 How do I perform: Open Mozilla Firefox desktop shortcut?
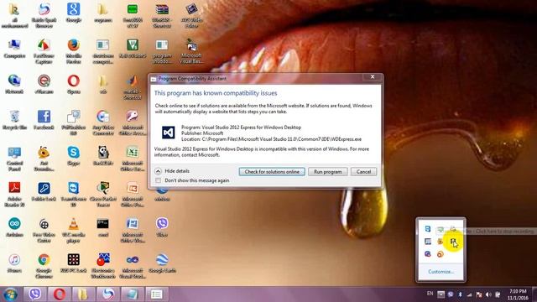pos(73,51)
